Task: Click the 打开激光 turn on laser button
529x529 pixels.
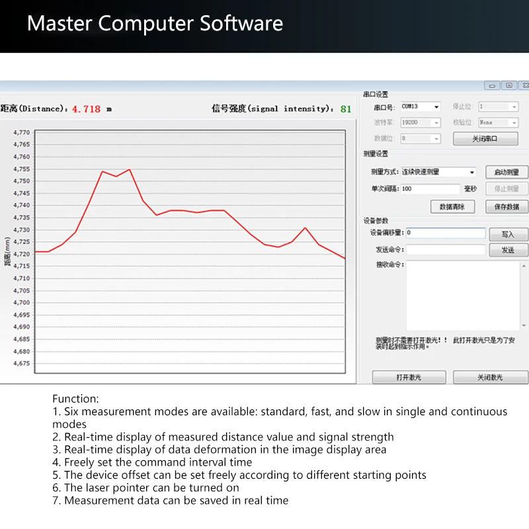Action: [x=409, y=377]
